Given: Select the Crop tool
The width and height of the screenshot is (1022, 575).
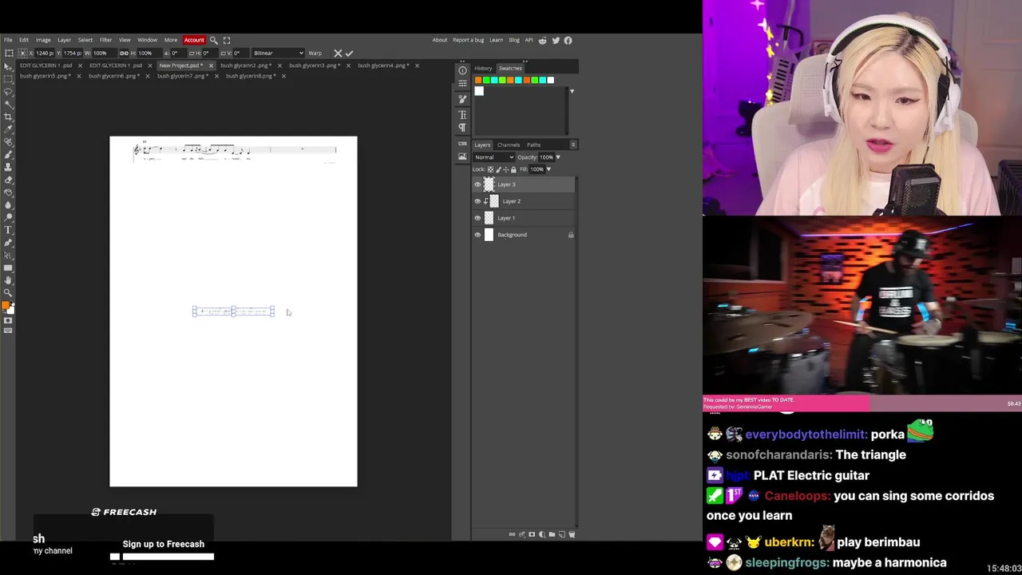Looking at the screenshot, I should [8, 117].
